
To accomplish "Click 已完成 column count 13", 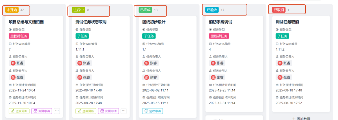I will pyautogui.click(x=156, y=10).
